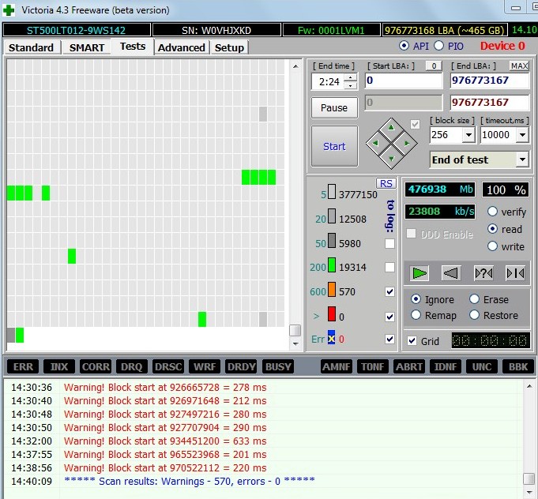Click the reverse scan direction icon
The height and width of the screenshot is (499, 538).
click(450, 273)
